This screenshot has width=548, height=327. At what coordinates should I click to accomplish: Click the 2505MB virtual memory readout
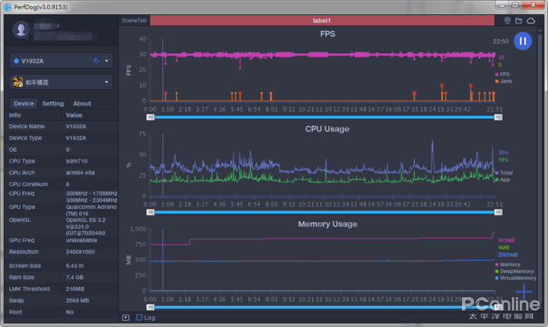(507, 255)
